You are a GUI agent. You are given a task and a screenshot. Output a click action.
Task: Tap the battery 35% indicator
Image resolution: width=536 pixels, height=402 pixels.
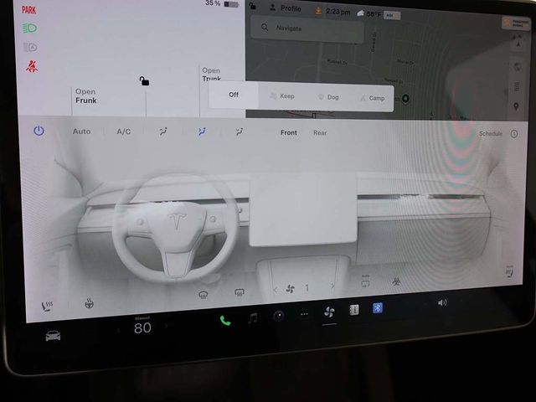pos(222,3)
